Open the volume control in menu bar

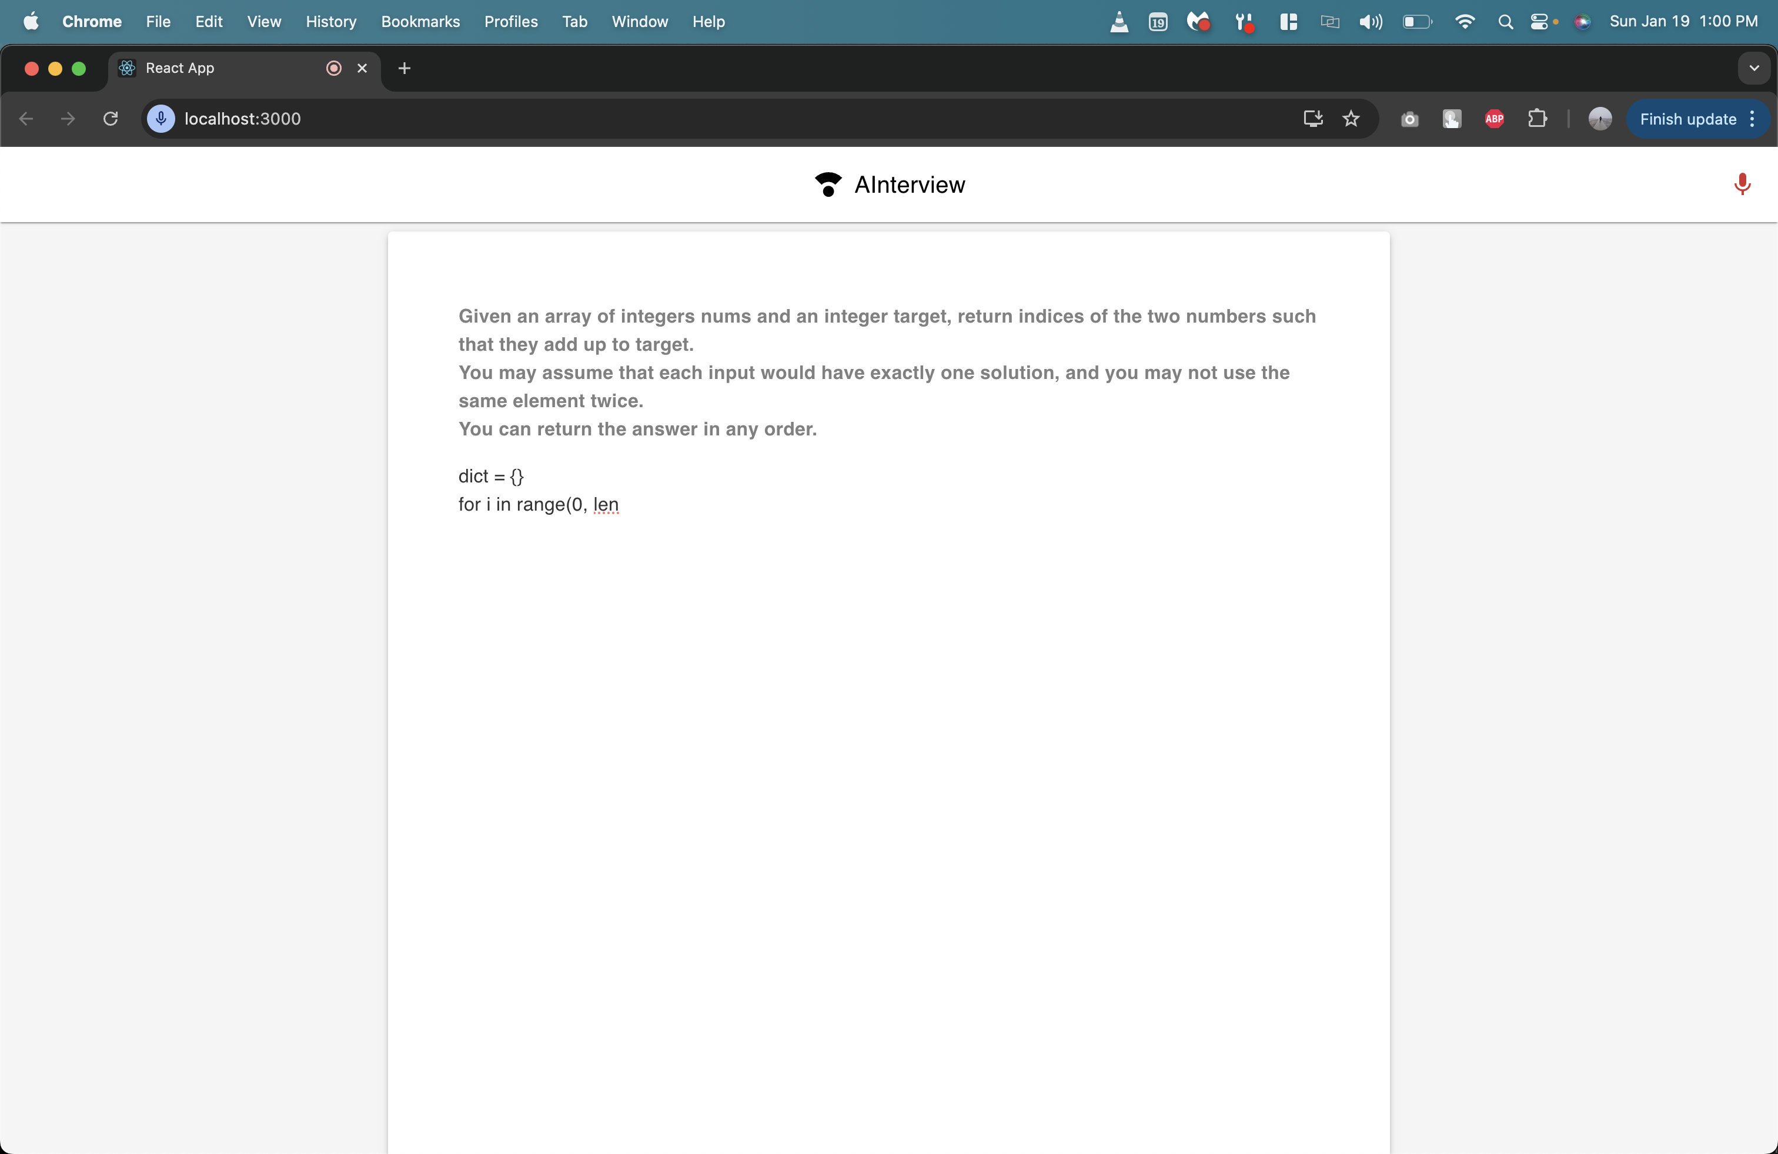(1370, 22)
